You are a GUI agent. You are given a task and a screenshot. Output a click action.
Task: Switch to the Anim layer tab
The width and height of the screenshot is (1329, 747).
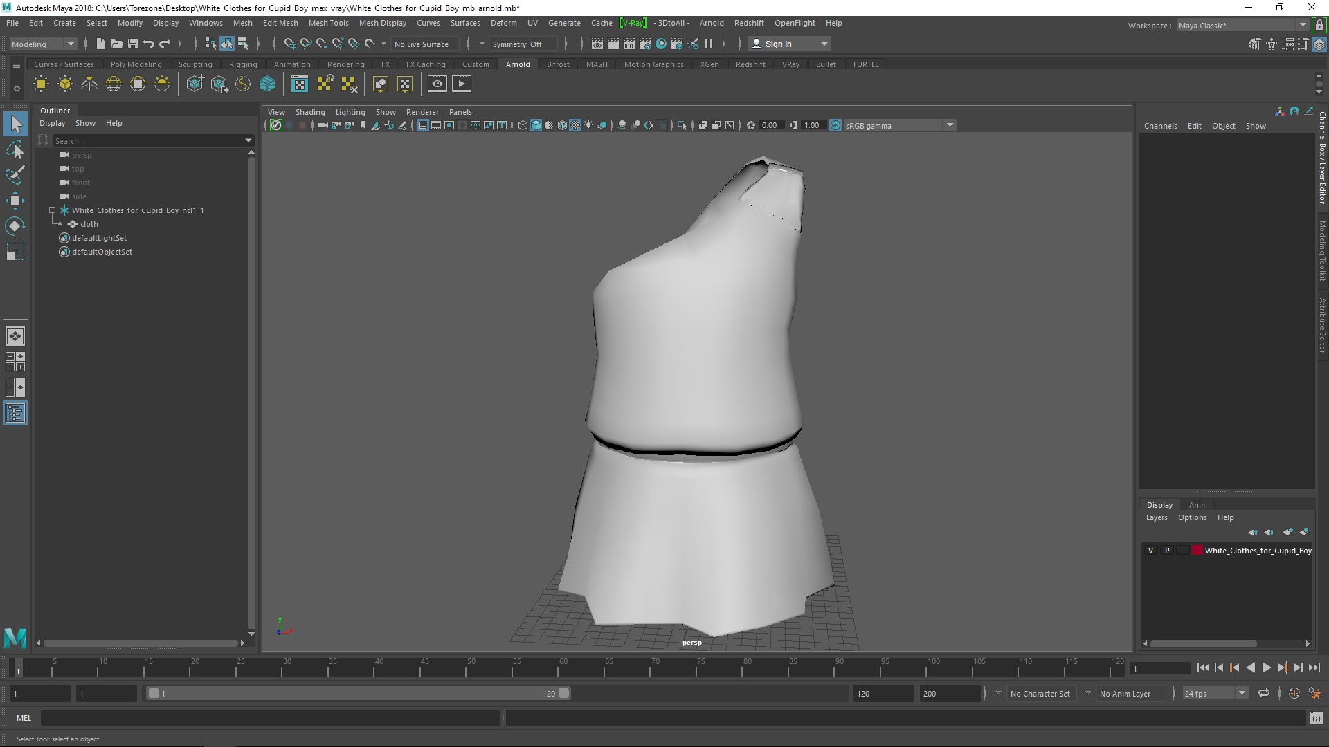(1197, 505)
